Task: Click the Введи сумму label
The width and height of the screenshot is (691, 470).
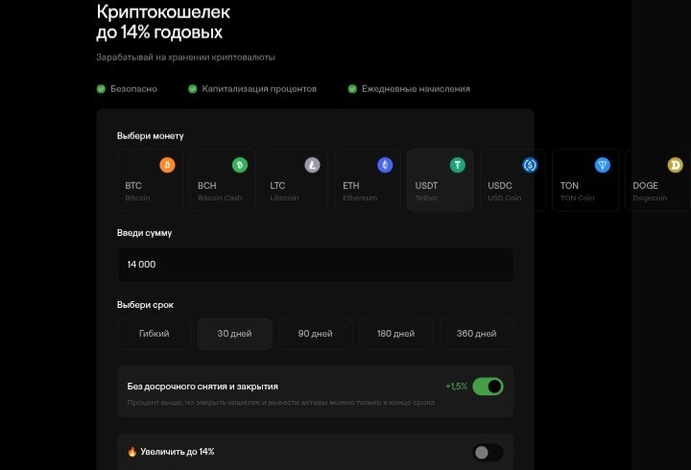Action: (145, 233)
